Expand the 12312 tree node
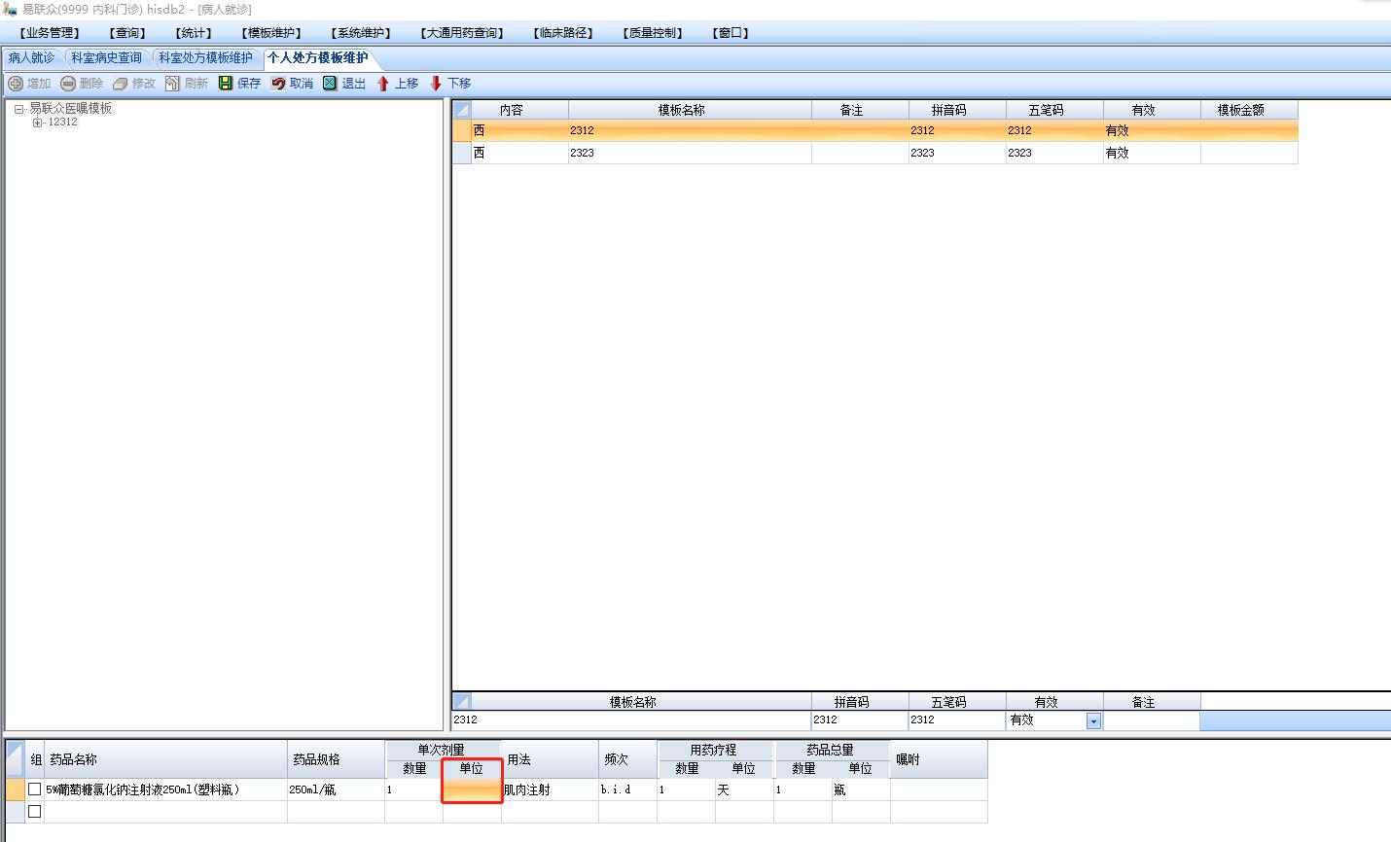 (x=37, y=123)
